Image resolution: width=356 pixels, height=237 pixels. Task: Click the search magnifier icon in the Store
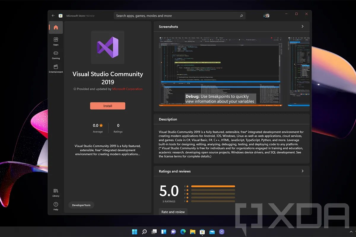tap(241, 16)
